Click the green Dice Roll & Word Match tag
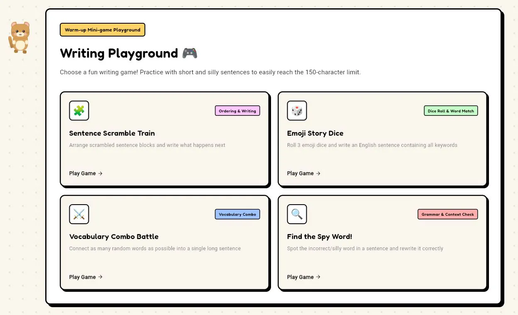Image resolution: width=518 pixels, height=315 pixels. [x=451, y=111]
